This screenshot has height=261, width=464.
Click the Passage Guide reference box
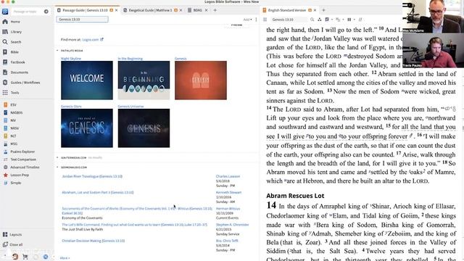coord(82,20)
